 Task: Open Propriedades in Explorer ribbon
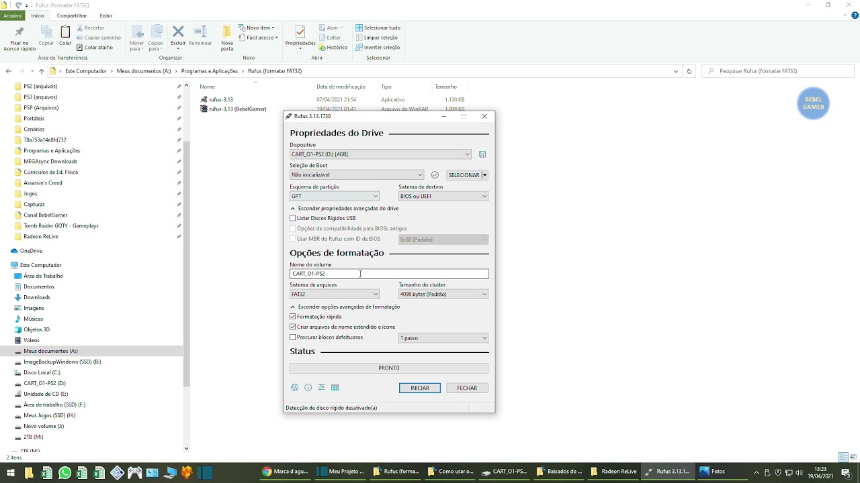pos(300,37)
